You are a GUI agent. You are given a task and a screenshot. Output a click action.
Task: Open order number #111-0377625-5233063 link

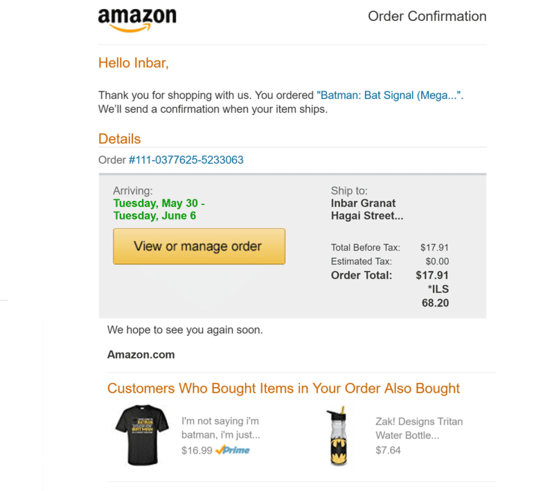point(186,160)
